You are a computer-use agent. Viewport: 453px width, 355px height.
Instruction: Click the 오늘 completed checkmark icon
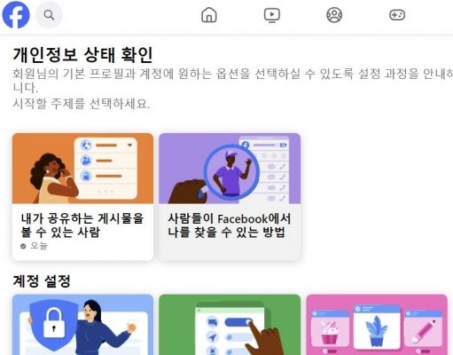[23, 246]
